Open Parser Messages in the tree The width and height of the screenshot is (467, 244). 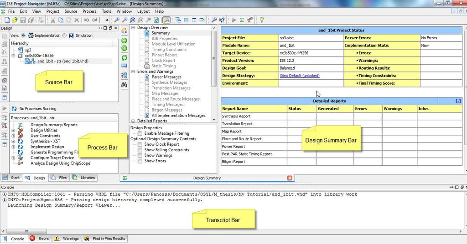[x=166, y=77]
